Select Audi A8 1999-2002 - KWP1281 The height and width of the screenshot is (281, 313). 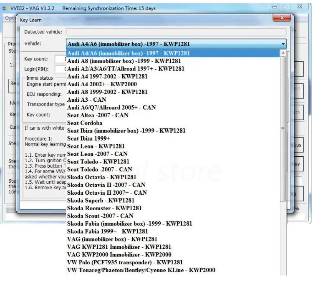point(173,92)
